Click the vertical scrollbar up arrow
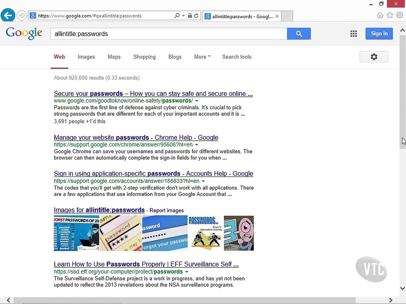Screen dimensions: 406x304 point(402,30)
